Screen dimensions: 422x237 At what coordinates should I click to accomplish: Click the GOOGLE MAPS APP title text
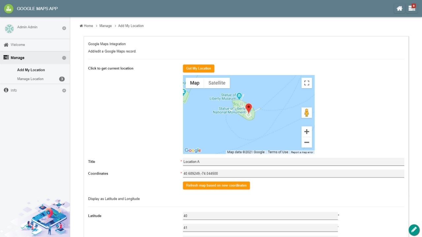click(x=37, y=9)
